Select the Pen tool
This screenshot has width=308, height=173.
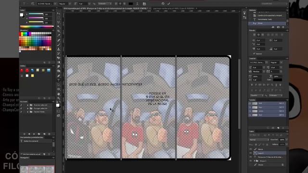pos(59,76)
